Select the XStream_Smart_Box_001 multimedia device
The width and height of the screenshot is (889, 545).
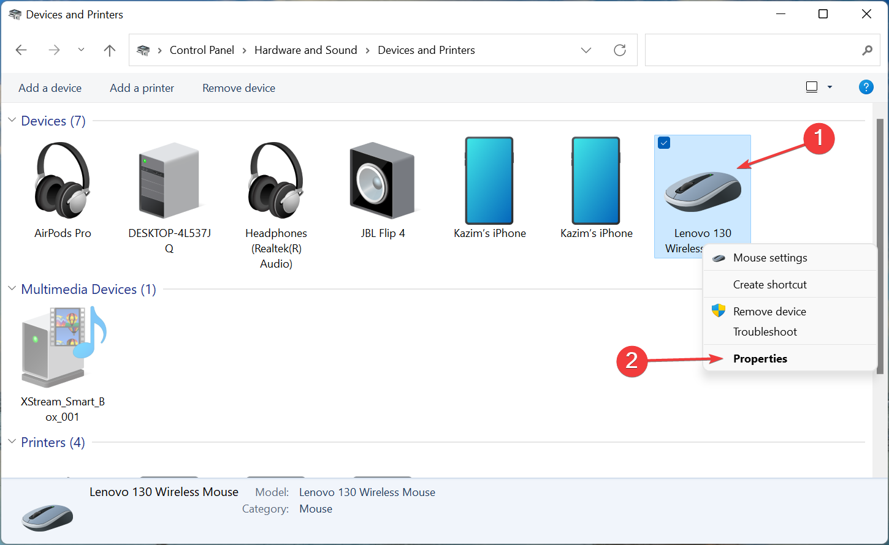(x=63, y=364)
